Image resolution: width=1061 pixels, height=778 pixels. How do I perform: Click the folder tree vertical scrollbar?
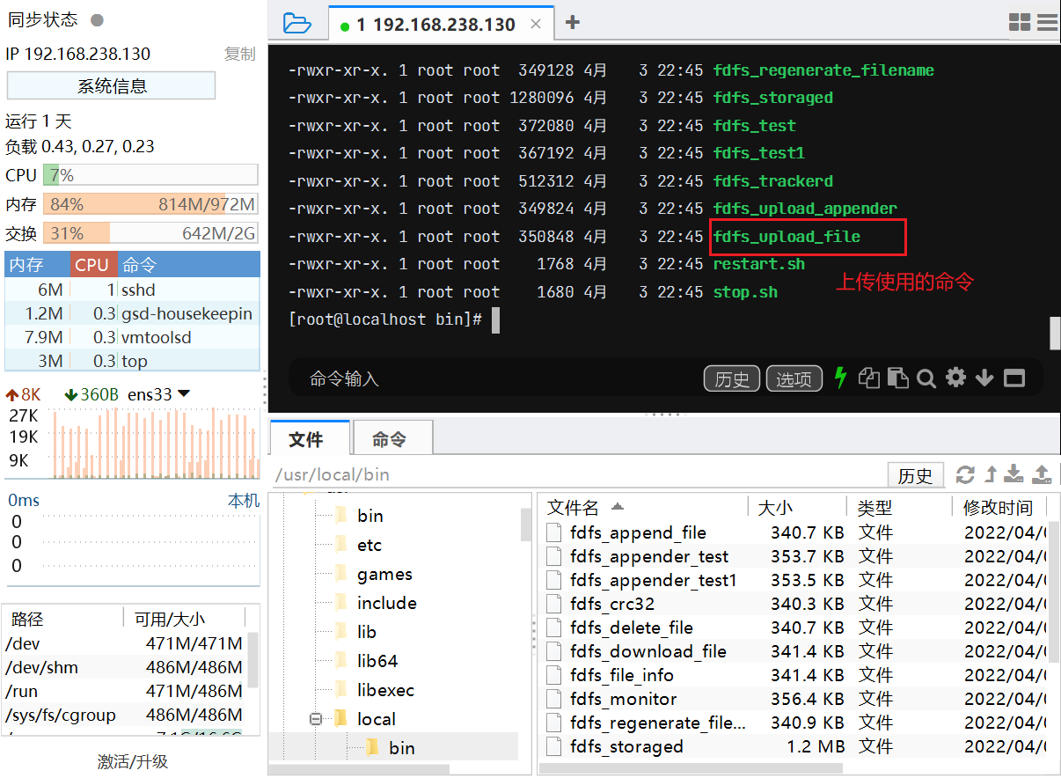click(526, 525)
